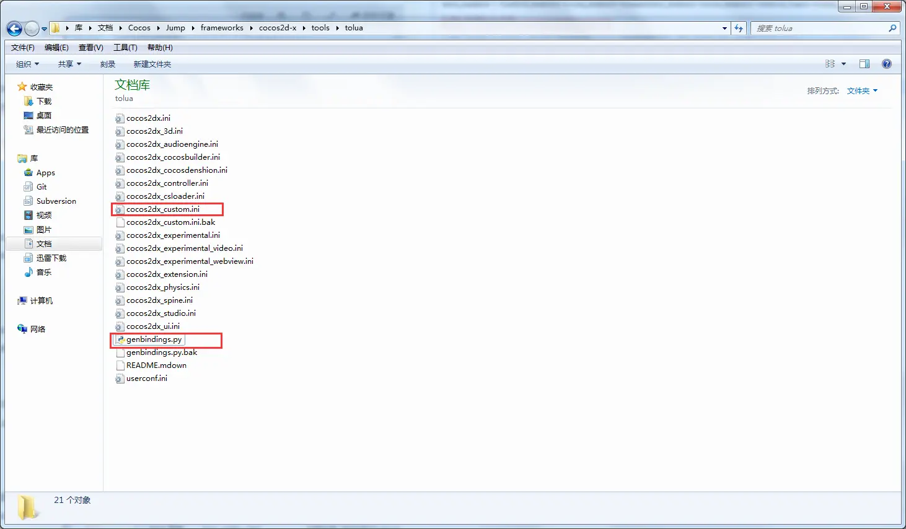Create a folder with 新建文件夹
The width and height of the screenshot is (906, 529).
pyautogui.click(x=152, y=64)
